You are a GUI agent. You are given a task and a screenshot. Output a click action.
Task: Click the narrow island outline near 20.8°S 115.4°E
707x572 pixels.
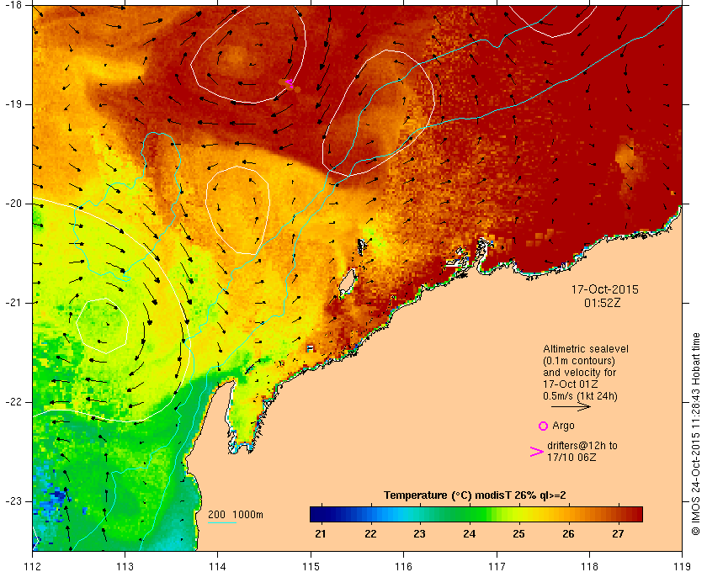347,283
